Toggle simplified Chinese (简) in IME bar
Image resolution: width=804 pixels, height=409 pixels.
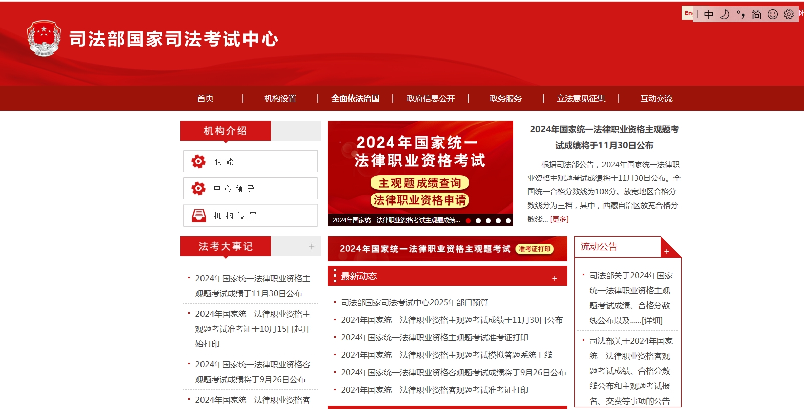point(756,14)
